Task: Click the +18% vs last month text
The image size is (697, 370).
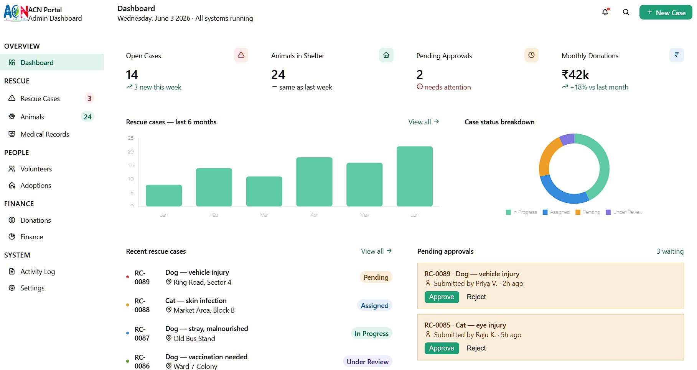Action: click(599, 87)
